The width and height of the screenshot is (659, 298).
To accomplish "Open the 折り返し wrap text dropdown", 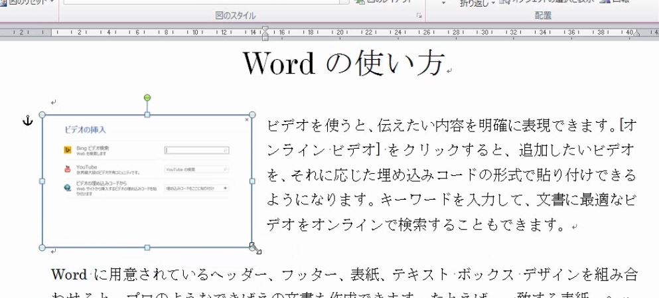I will (x=477, y=3).
